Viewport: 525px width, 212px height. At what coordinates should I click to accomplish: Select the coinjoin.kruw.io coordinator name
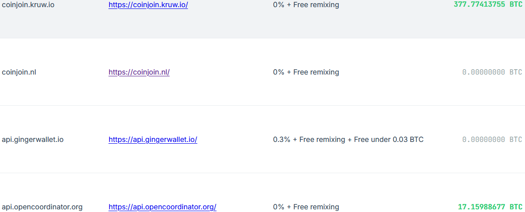pyautogui.click(x=28, y=5)
